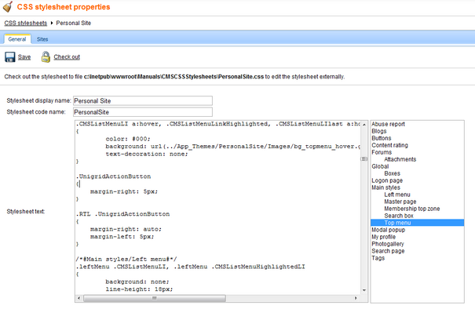Select Search page in bookmarks list

pos(388,251)
